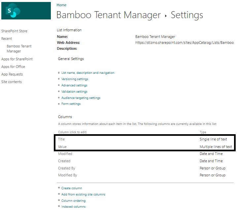This screenshot has width=237, height=210.
Task: Open Audience targeting settings link
Action: (81, 98)
